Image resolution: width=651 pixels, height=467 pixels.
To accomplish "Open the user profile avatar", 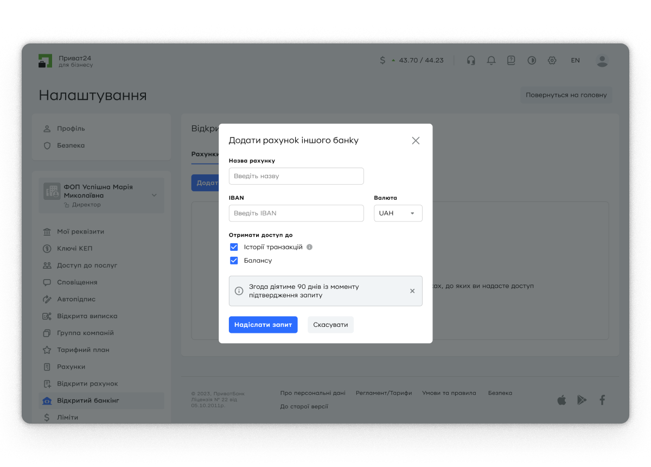I will tap(602, 60).
